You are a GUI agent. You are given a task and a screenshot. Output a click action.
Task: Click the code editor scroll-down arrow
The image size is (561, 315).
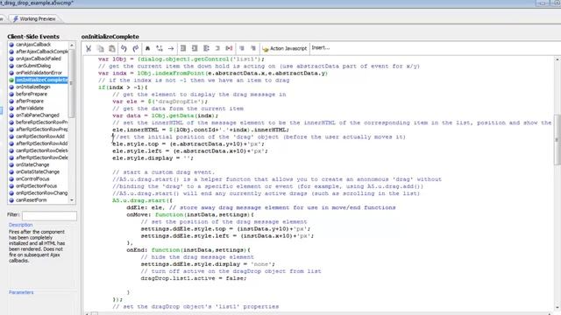(x=557, y=307)
